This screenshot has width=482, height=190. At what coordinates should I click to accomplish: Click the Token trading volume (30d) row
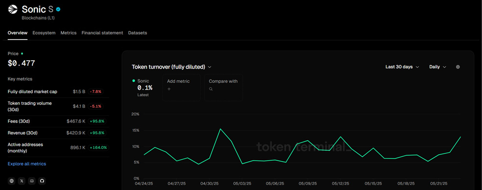point(58,106)
